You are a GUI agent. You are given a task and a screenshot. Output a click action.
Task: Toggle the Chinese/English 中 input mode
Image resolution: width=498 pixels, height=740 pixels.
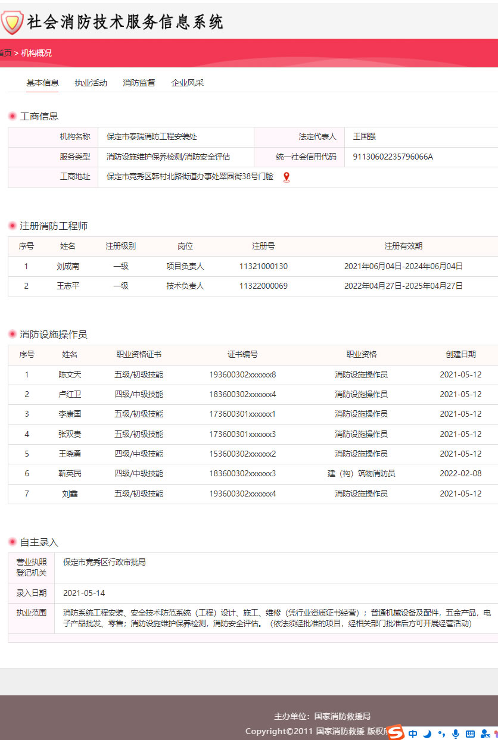413,734
